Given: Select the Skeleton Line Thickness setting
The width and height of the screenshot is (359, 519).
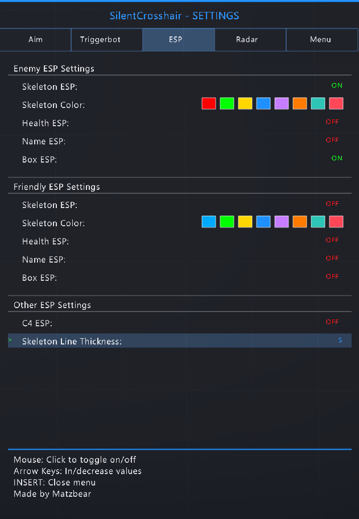Looking at the screenshot, I should (171, 339).
